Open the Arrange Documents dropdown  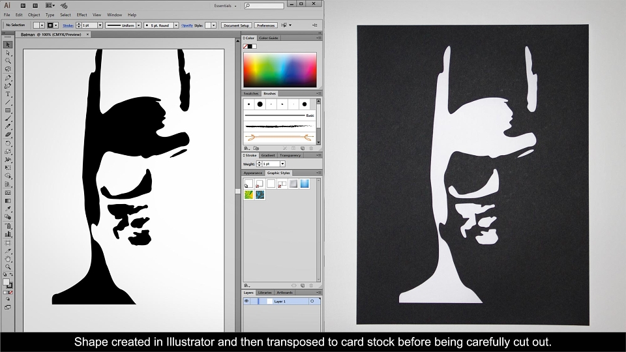tap(50, 6)
